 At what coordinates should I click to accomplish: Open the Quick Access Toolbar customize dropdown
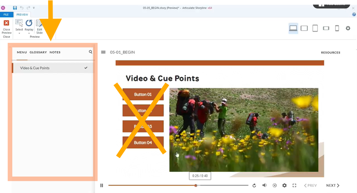click(x=34, y=7)
